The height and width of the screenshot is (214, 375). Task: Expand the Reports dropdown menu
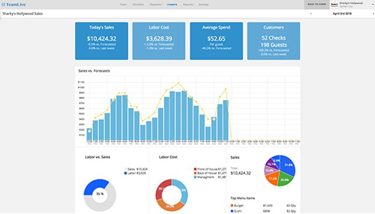189,4
